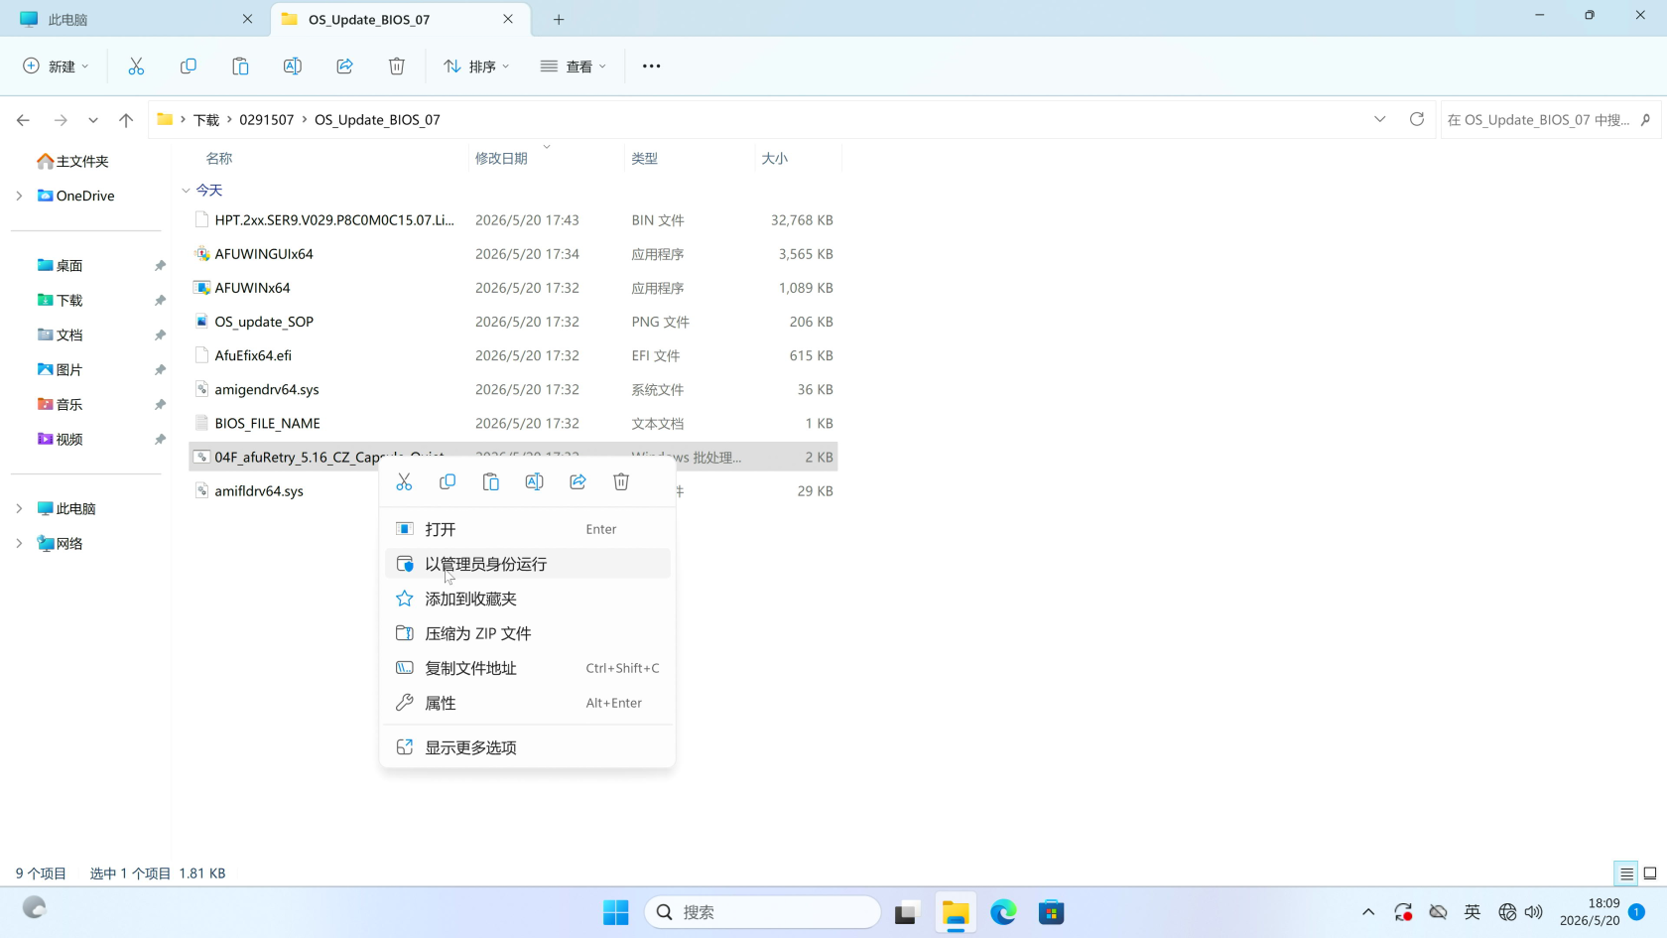Paste using the context menu clipboard icon
Viewport: 1667px width, 938px height.
coord(491,482)
